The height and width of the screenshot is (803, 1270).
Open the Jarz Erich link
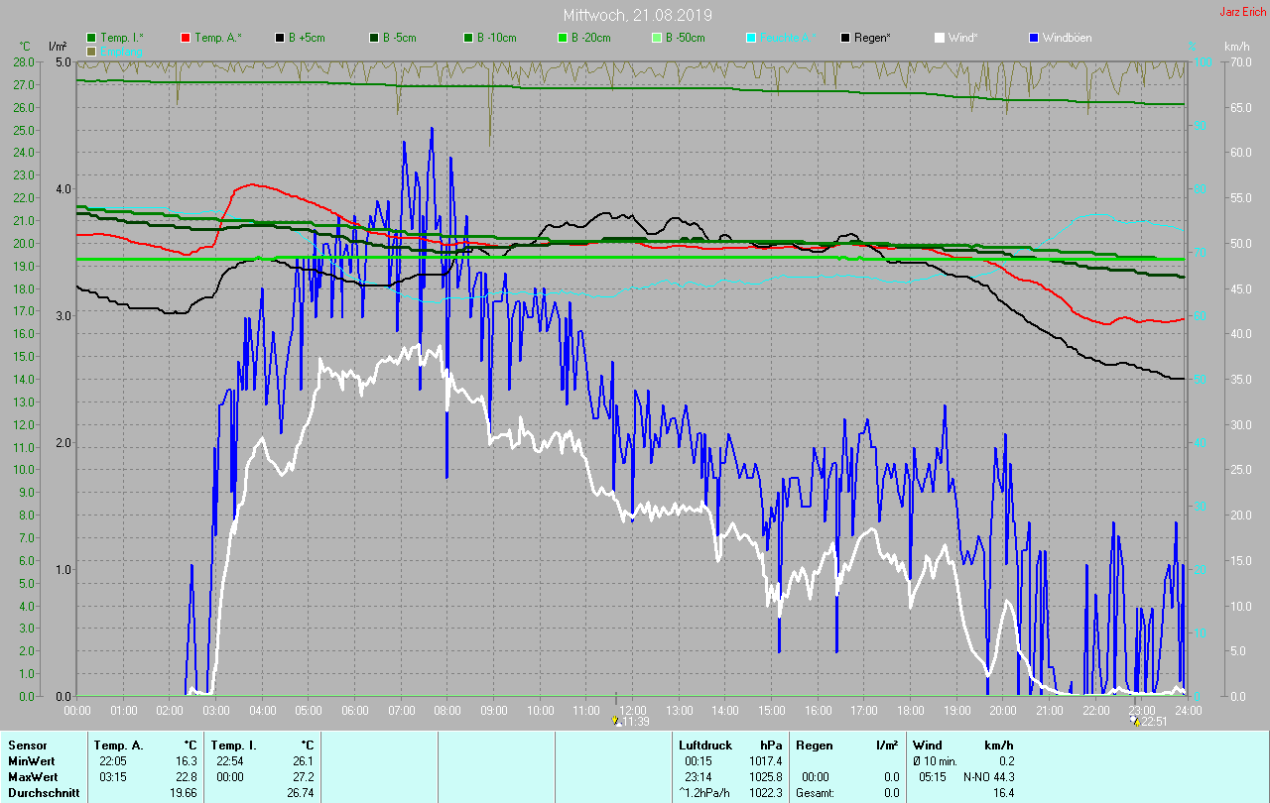pyautogui.click(x=1241, y=12)
